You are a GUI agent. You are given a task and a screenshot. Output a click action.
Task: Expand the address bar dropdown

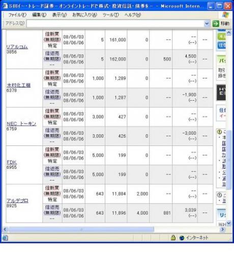207,23
